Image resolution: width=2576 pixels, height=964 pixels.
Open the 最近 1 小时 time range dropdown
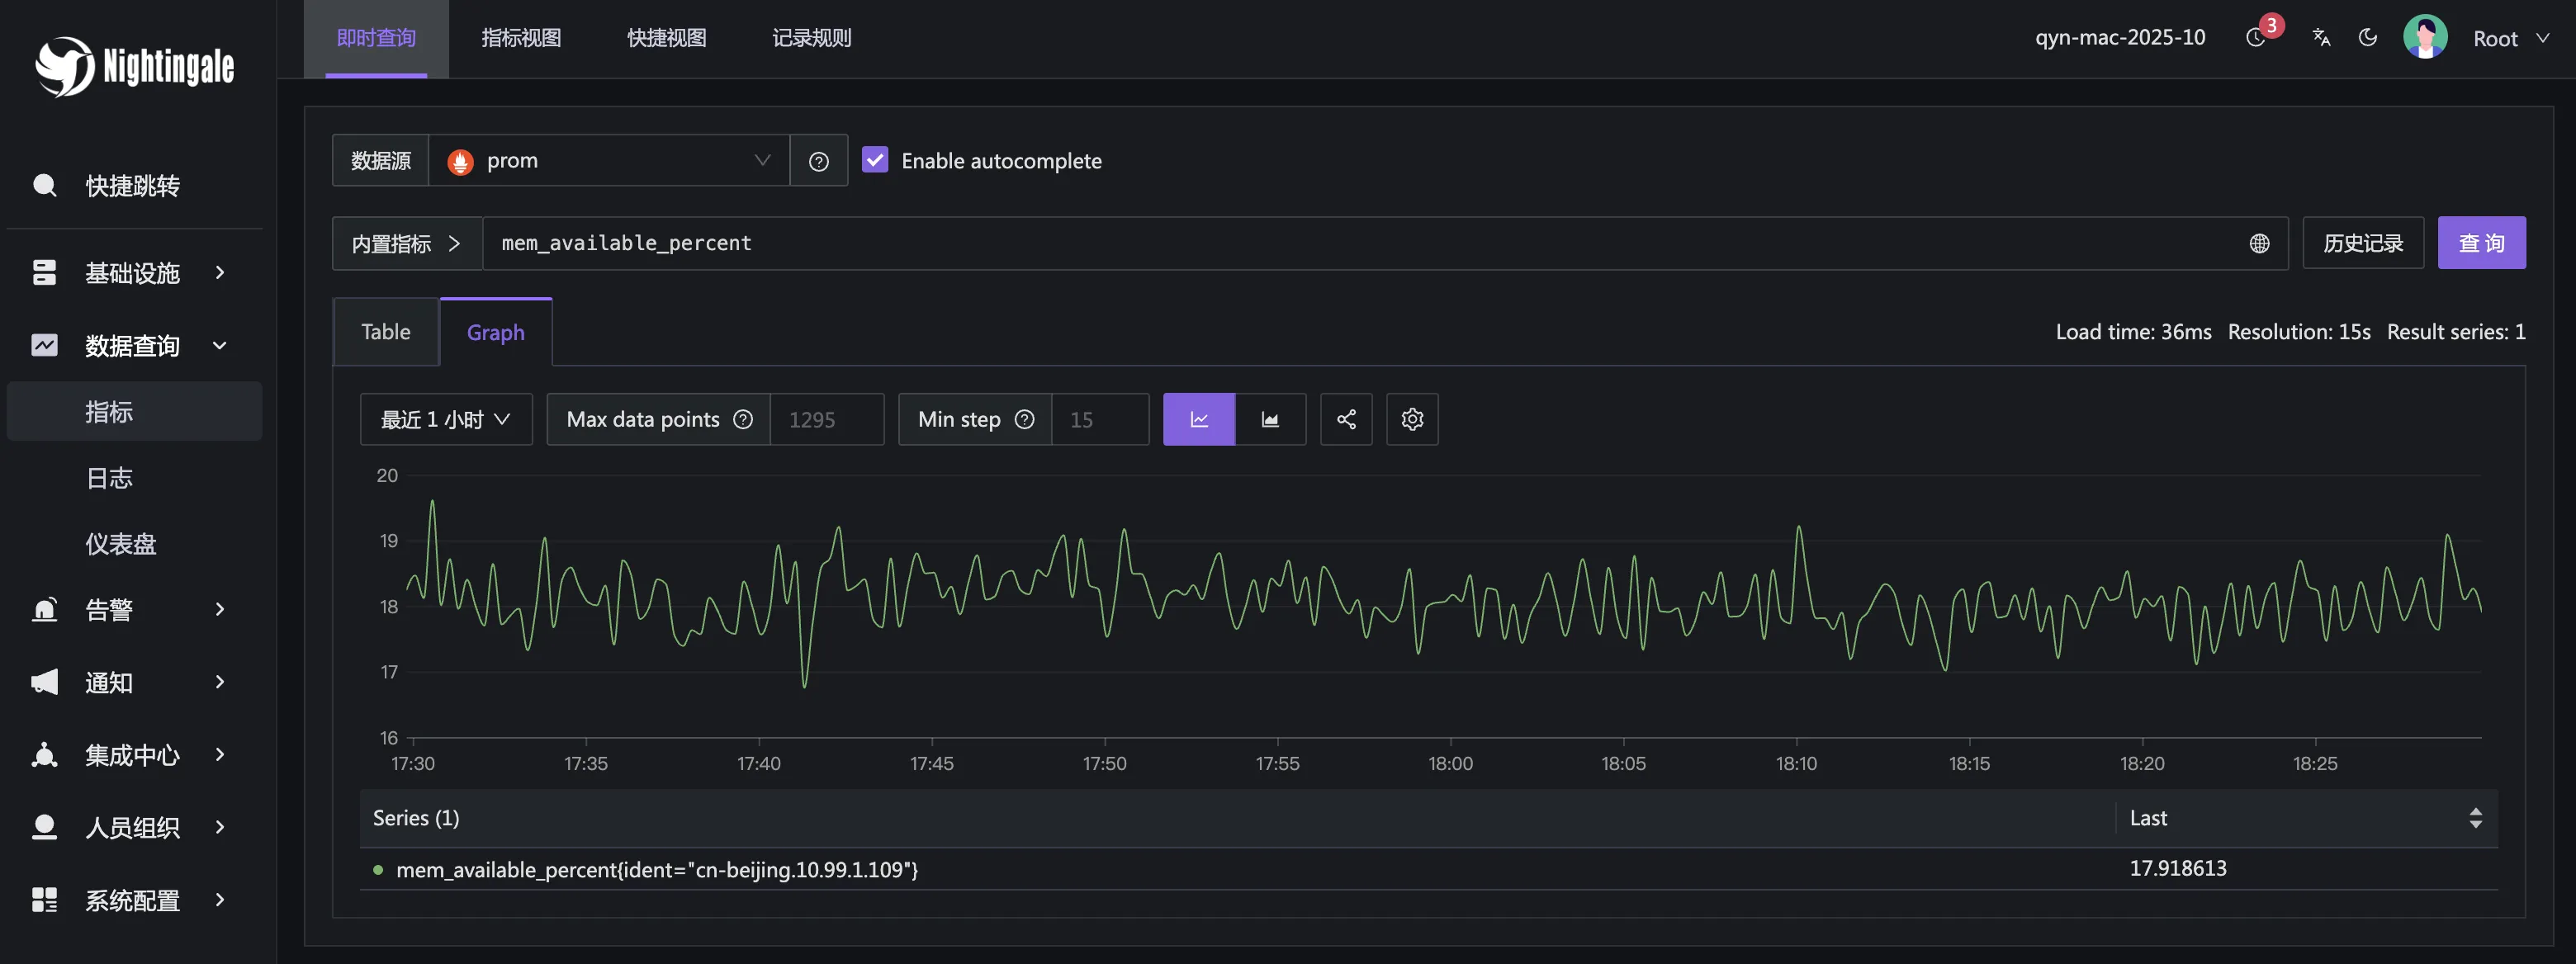point(445,419)
